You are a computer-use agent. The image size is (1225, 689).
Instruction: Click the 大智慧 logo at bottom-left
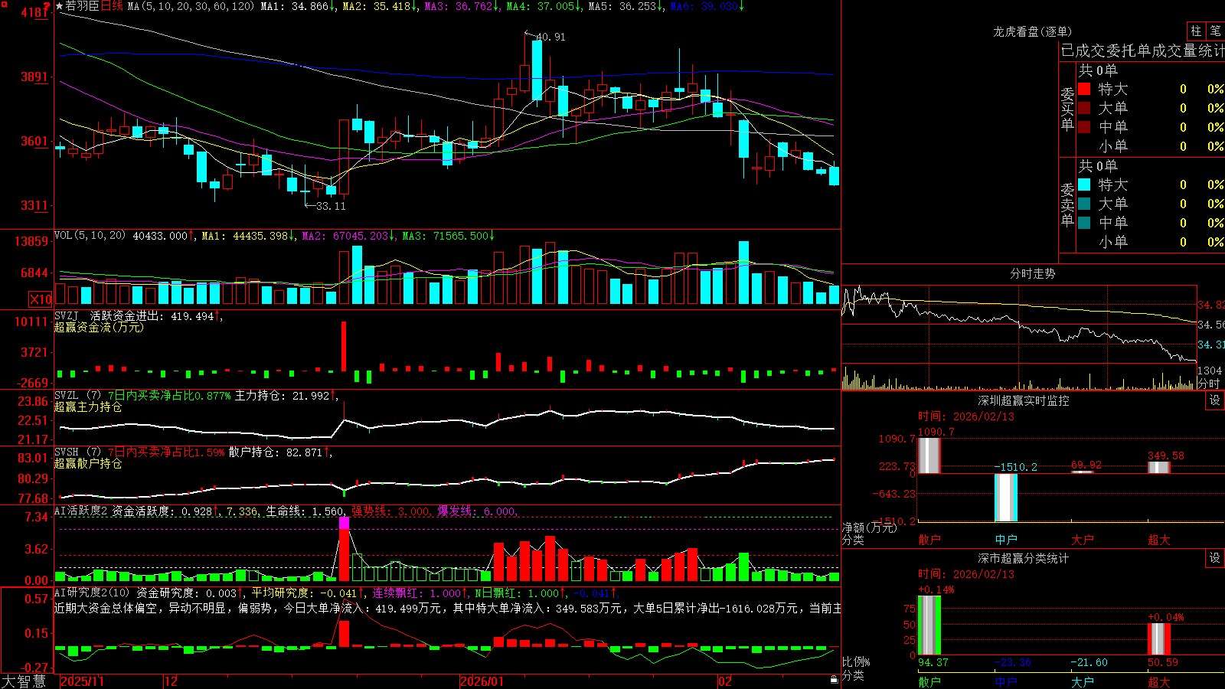pos(24,681)
